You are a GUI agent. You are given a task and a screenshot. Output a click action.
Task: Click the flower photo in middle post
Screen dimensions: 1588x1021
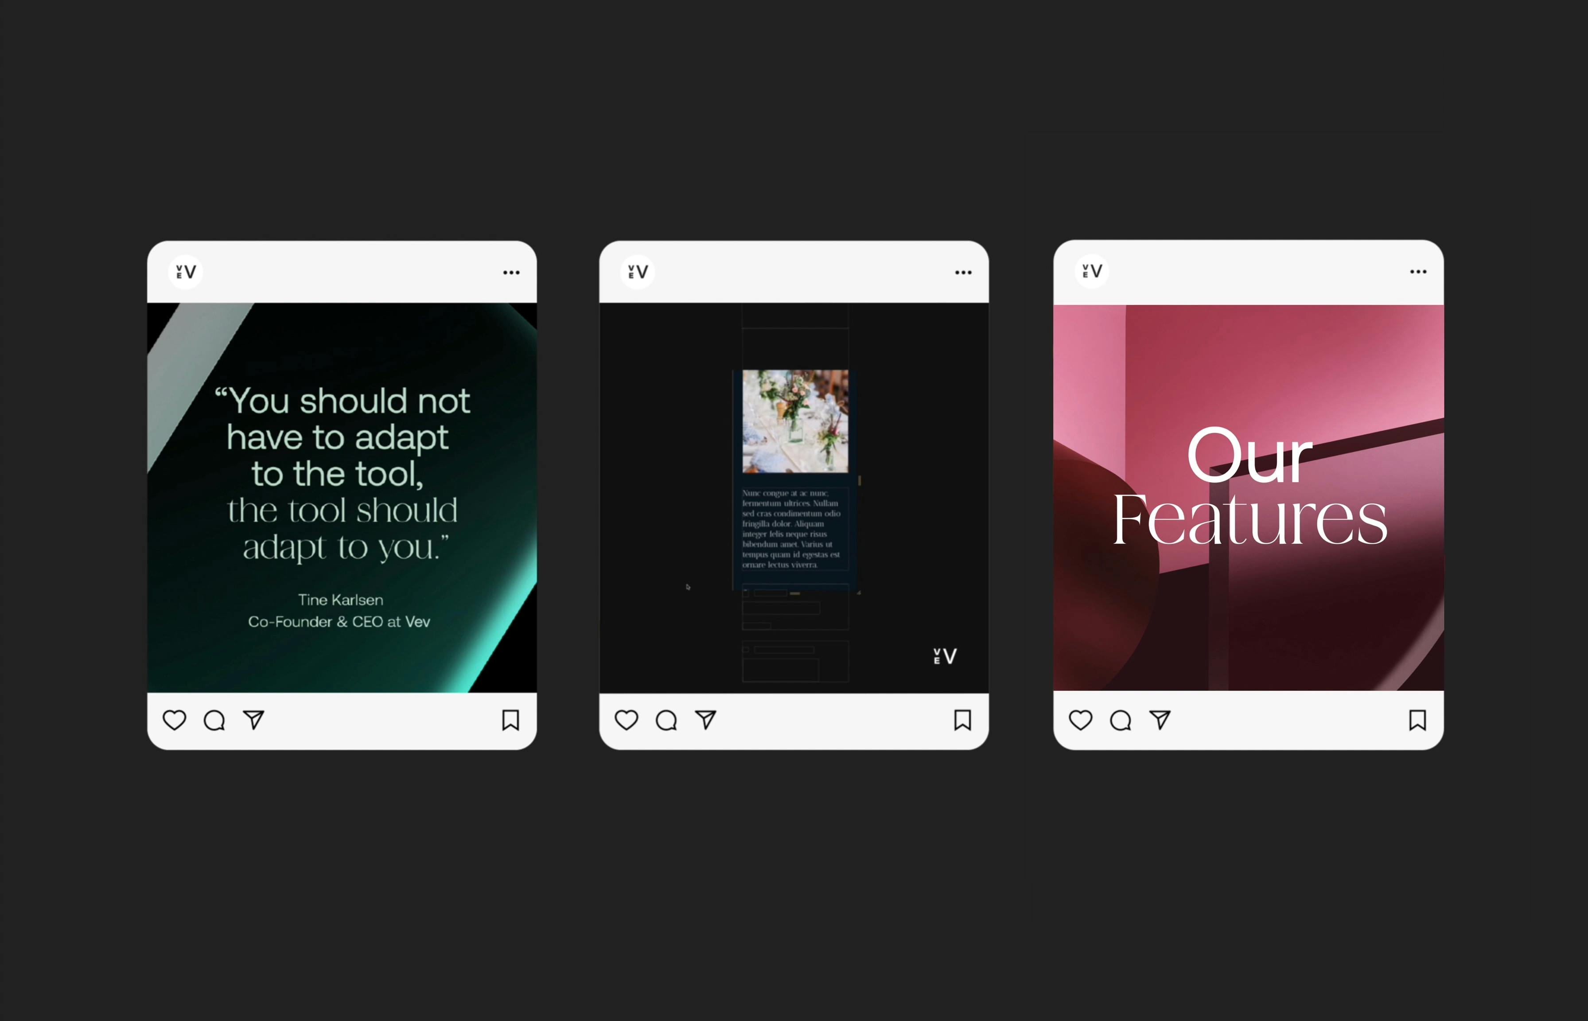[794, 421]
